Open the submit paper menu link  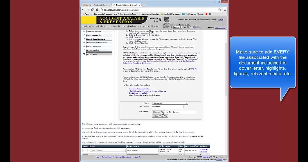coord(105,26)
